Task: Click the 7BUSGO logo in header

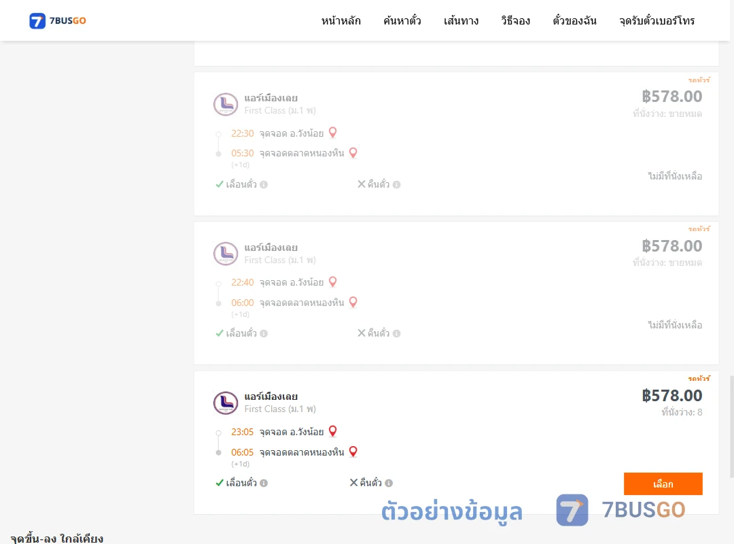Action: point(58,20)
